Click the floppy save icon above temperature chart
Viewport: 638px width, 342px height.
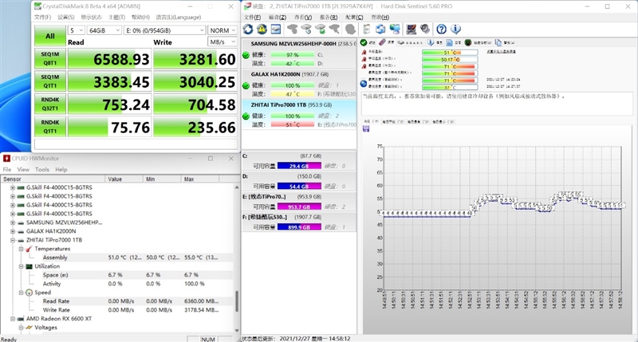click(x=366, y=128)
